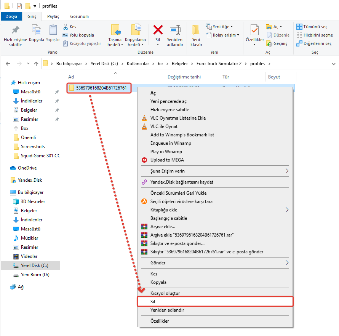Click Sil in the context menu

click(x=215, y=301)
